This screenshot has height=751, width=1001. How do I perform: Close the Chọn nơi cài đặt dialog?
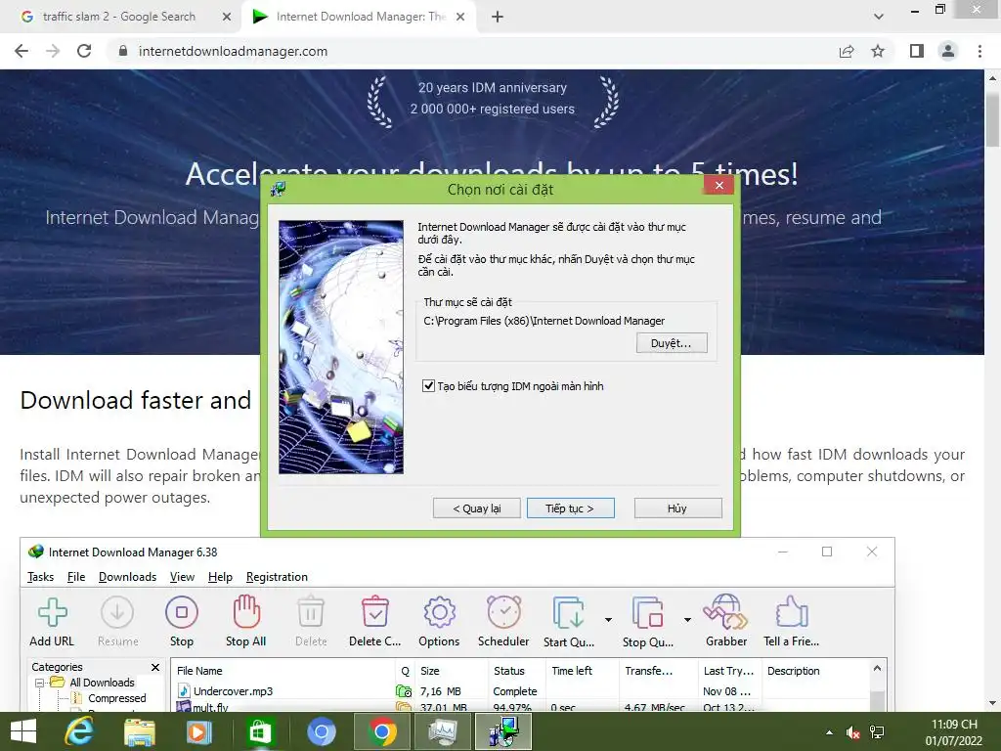(718, 185)
